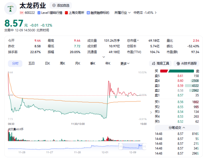Click the 融资融券标的 badge icon
This screenshot has height=158, width=203.
(x=88, y=12)
